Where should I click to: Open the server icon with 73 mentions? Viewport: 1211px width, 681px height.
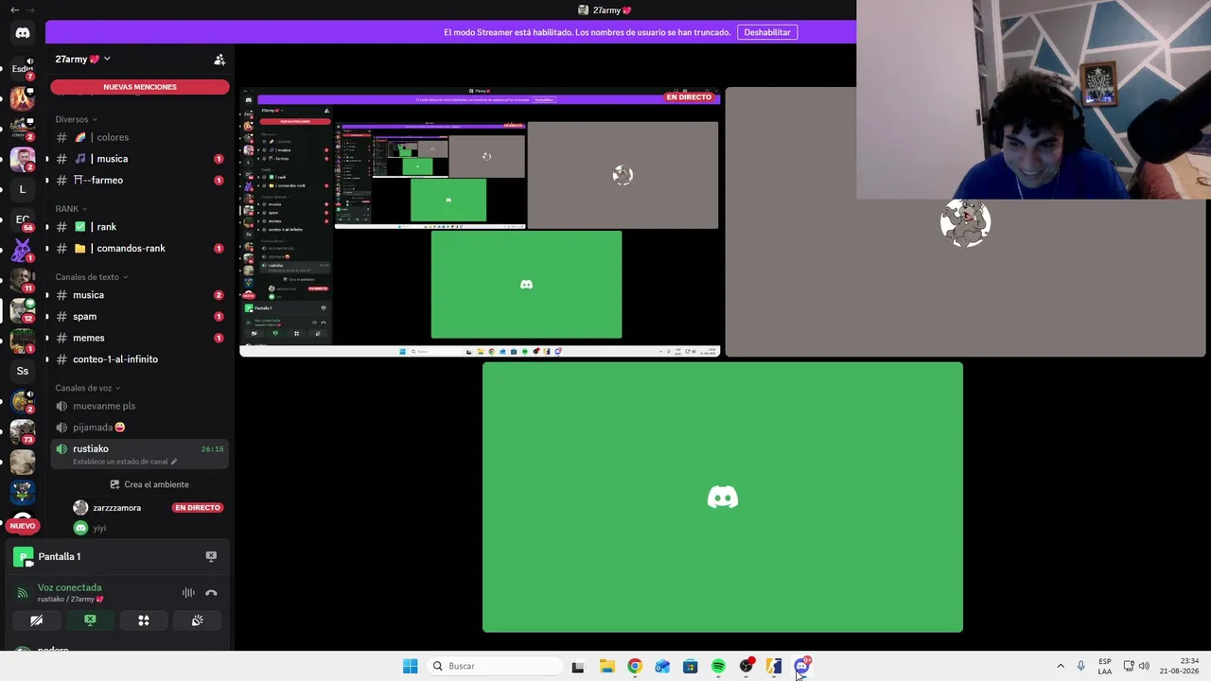tap(23, 431)
